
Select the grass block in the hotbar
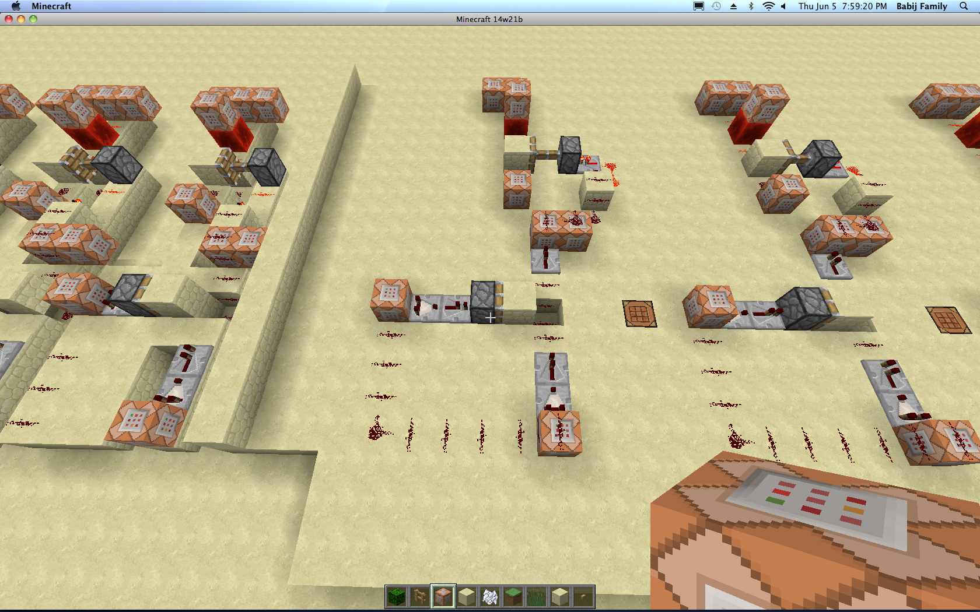click(513, 597)
